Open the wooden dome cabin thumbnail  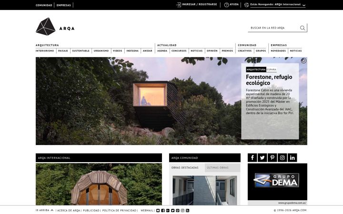pyautogui.click(x=99, y=184)
